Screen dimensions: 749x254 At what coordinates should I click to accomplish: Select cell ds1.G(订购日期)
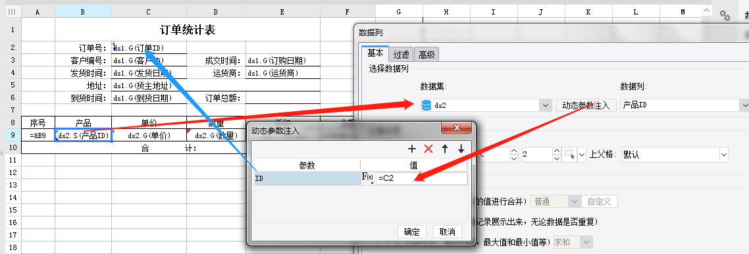click(x=283, y=60)
